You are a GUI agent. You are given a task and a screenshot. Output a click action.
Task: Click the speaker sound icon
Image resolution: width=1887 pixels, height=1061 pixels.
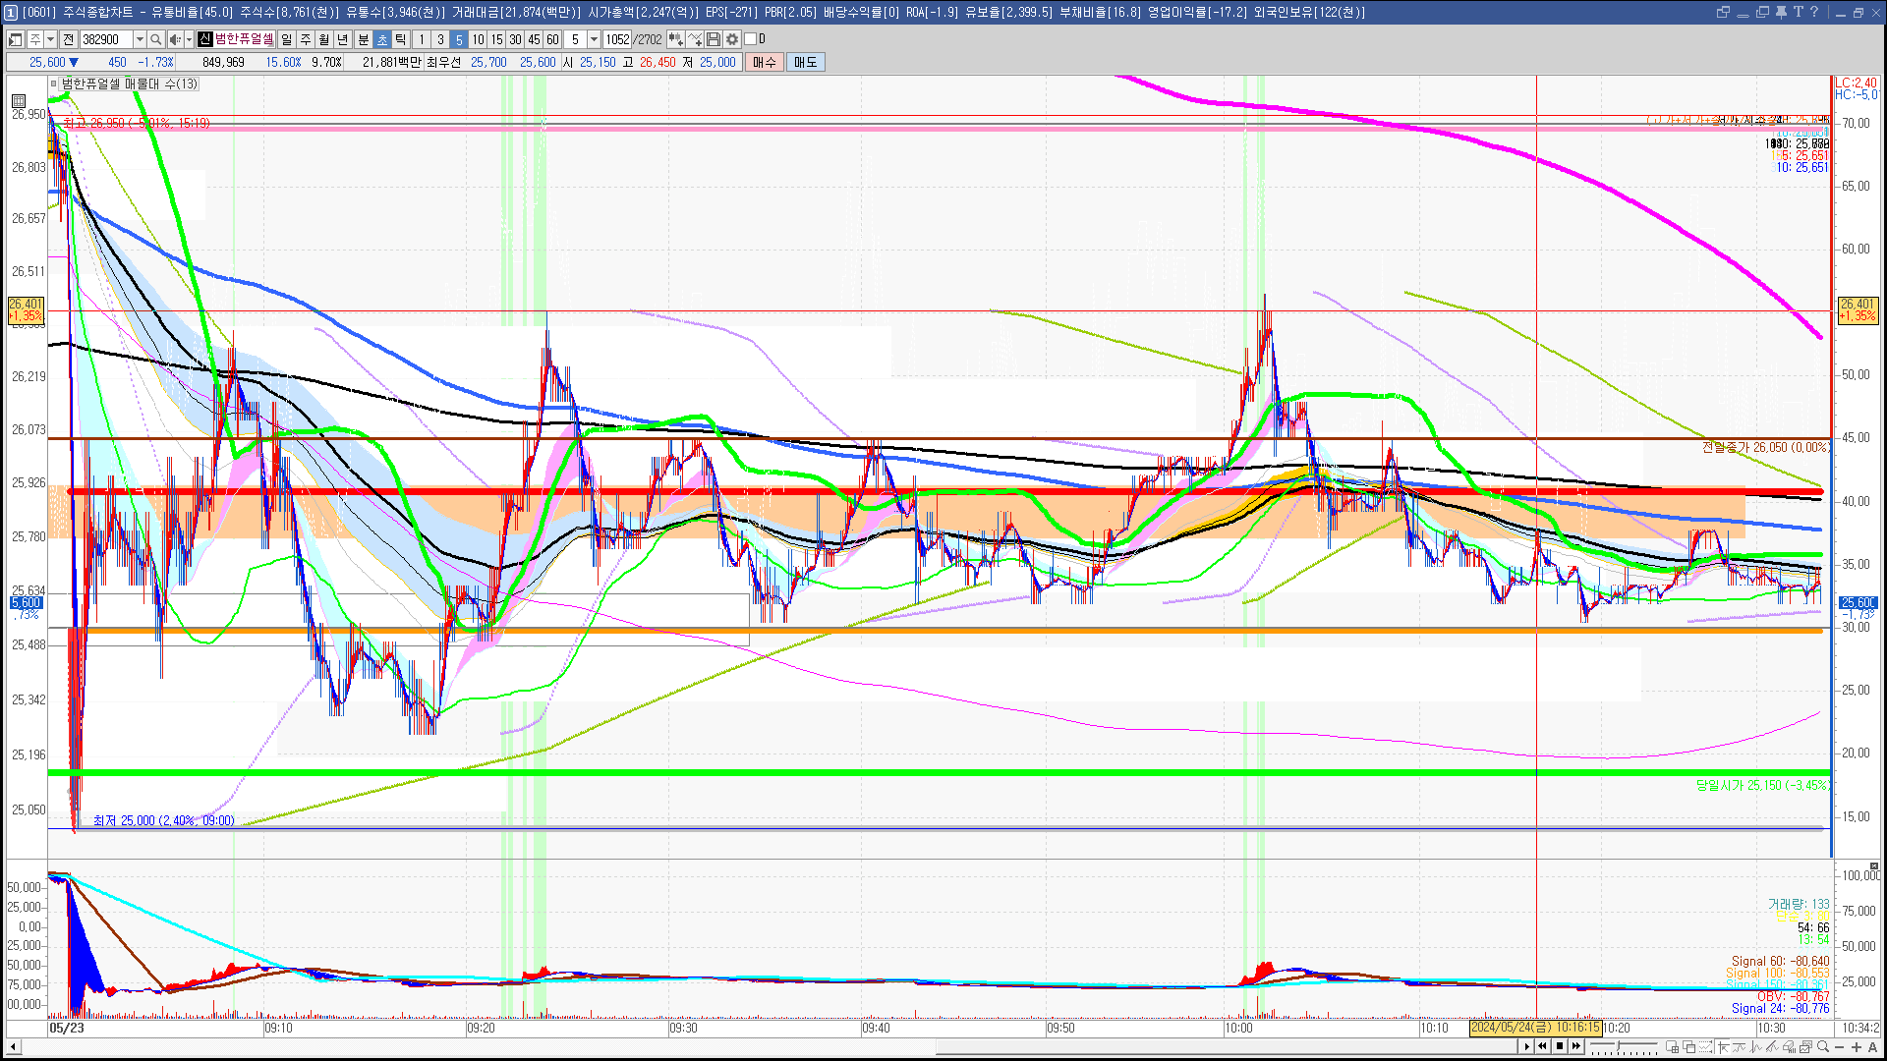tap(174, 39)
